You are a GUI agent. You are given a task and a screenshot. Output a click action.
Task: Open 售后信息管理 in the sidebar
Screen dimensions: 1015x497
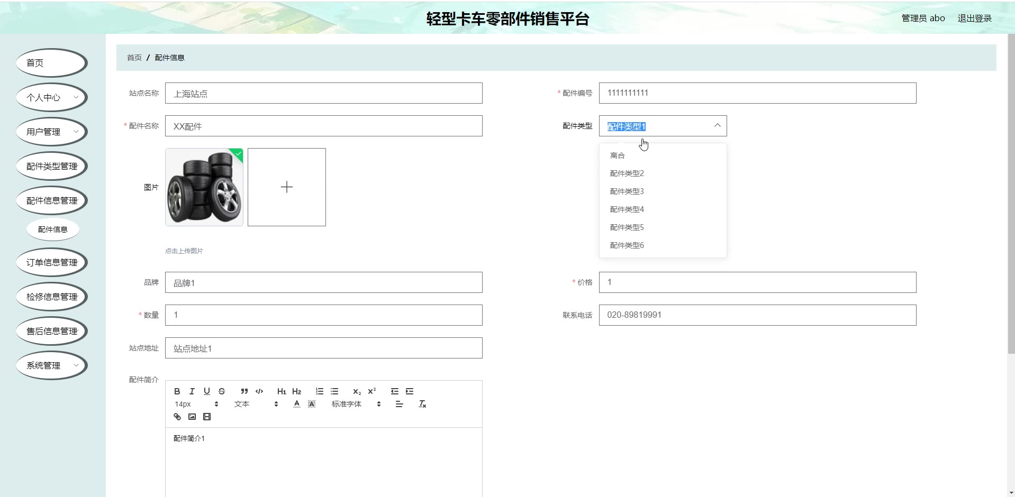tap(51, 331)
